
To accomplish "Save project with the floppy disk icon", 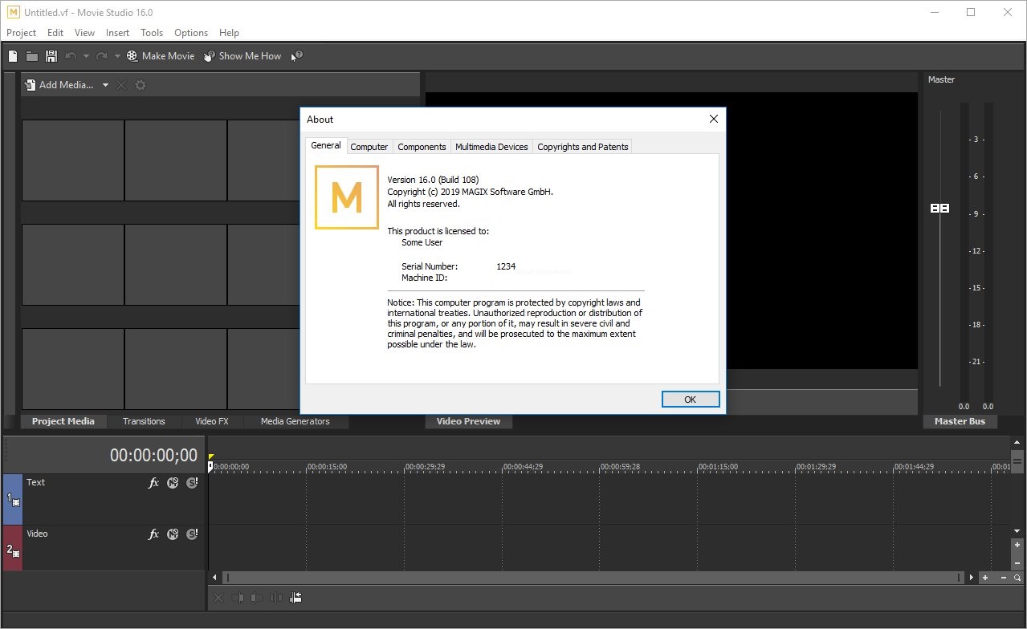I will tap(51, 56).
